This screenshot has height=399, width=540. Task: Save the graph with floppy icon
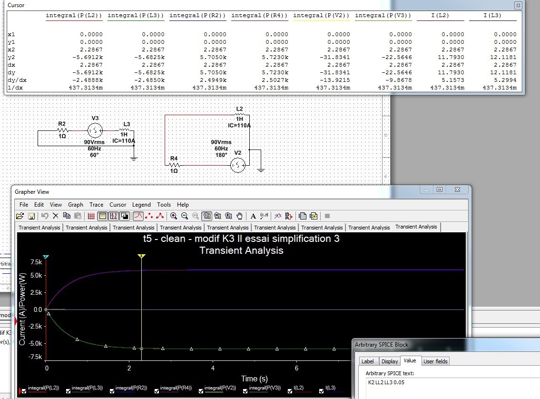(31, 216)
